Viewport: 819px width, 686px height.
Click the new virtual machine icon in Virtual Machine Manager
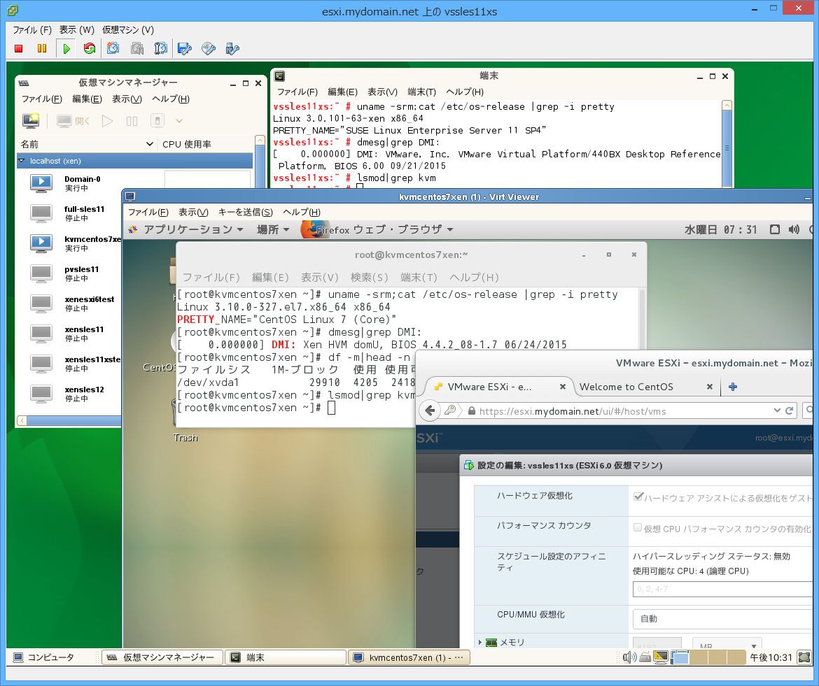tap(31, 120)
